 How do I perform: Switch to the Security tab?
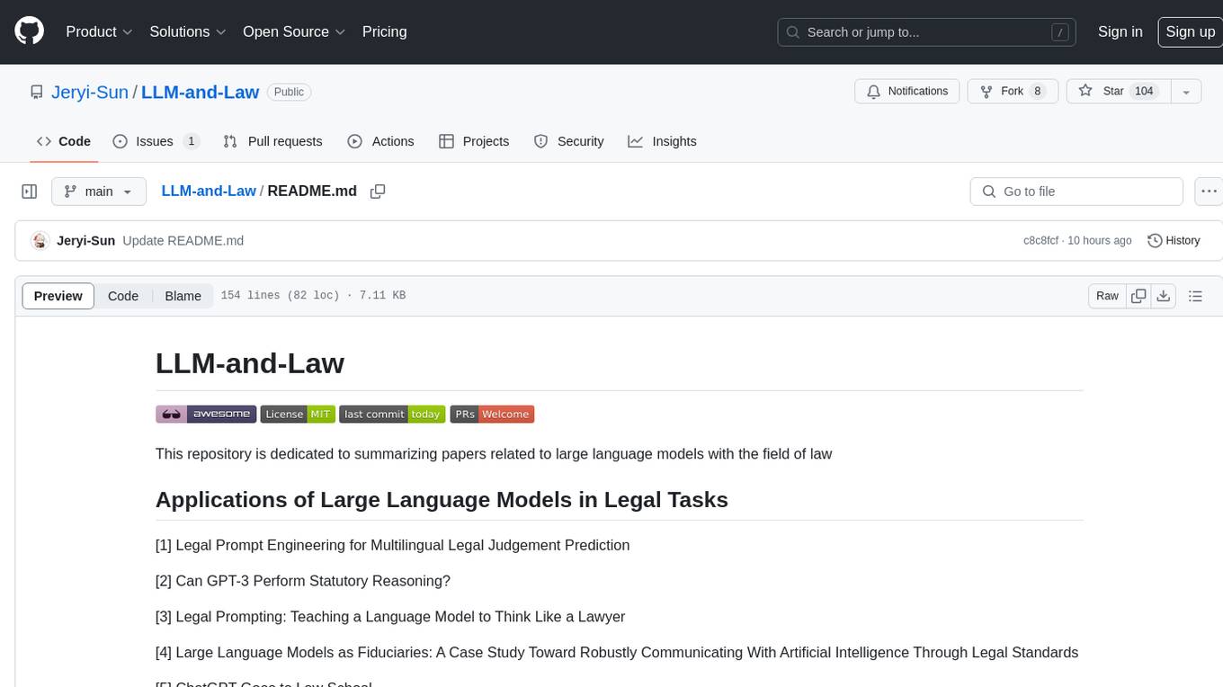point(568,141)
